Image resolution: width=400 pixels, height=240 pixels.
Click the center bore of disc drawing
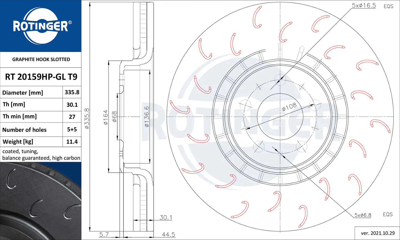[x=280, y=117]
